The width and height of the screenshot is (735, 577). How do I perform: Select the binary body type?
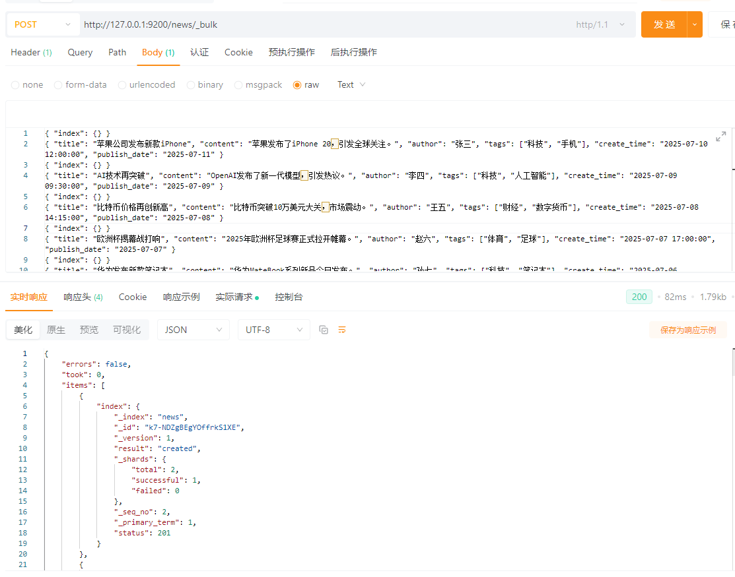pyautogui.click(x=205, y=84)
